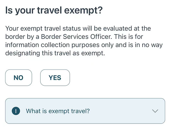
Task: Choose the YES option button
Action: click(x=55, y=78)
